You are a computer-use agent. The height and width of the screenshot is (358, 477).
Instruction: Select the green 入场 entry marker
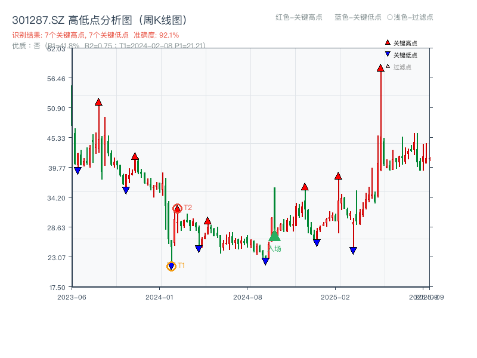coord(274,237)
